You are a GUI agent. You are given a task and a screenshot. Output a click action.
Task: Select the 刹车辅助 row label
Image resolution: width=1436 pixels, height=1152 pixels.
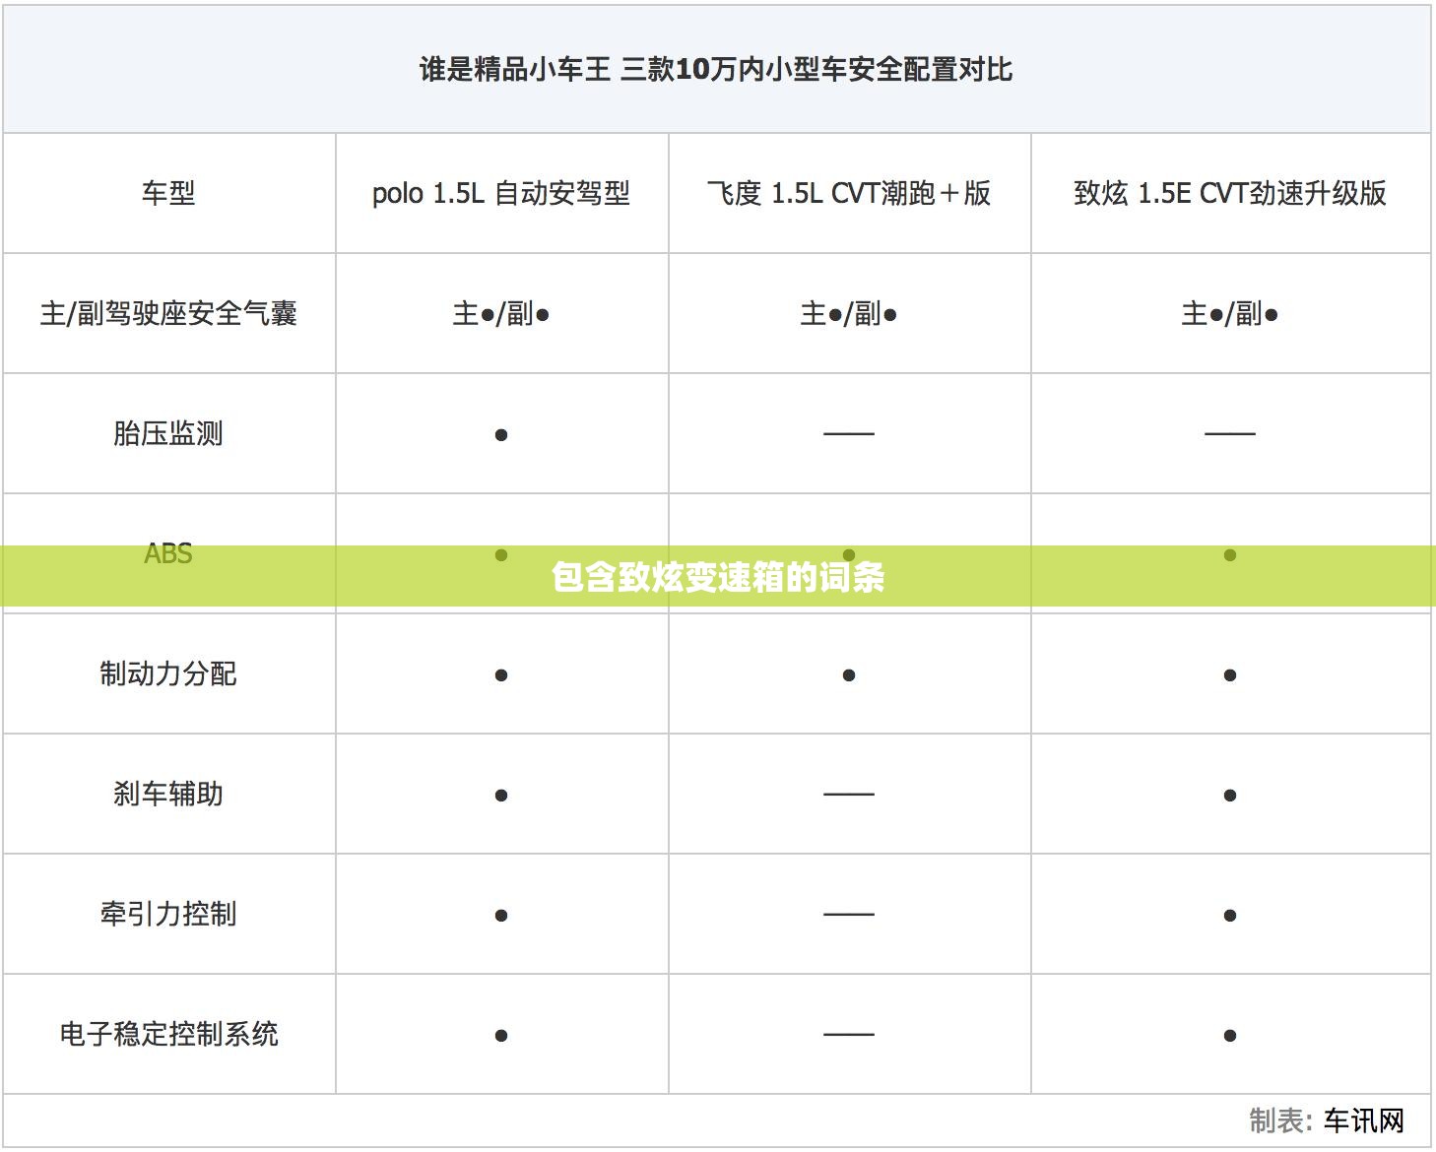coord(168,794)
